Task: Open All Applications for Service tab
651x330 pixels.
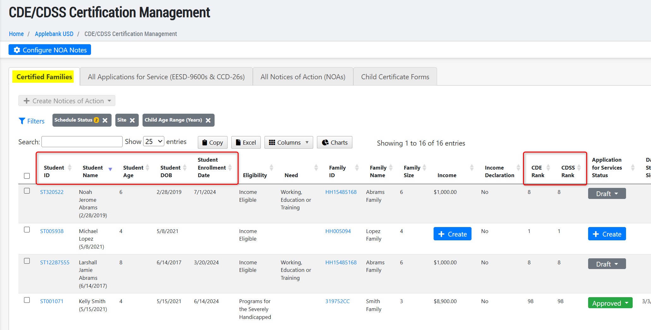Action: pyautogui.click(x=166, y=77)
